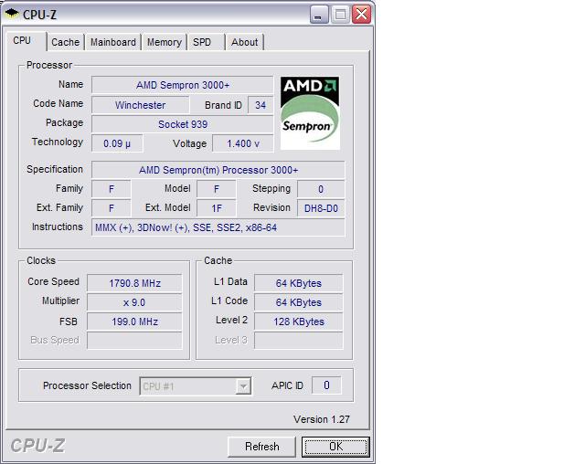Click the FSB 199.0 MHz value
This screenshot has width=585, height=464.
[x=134, y=322]
